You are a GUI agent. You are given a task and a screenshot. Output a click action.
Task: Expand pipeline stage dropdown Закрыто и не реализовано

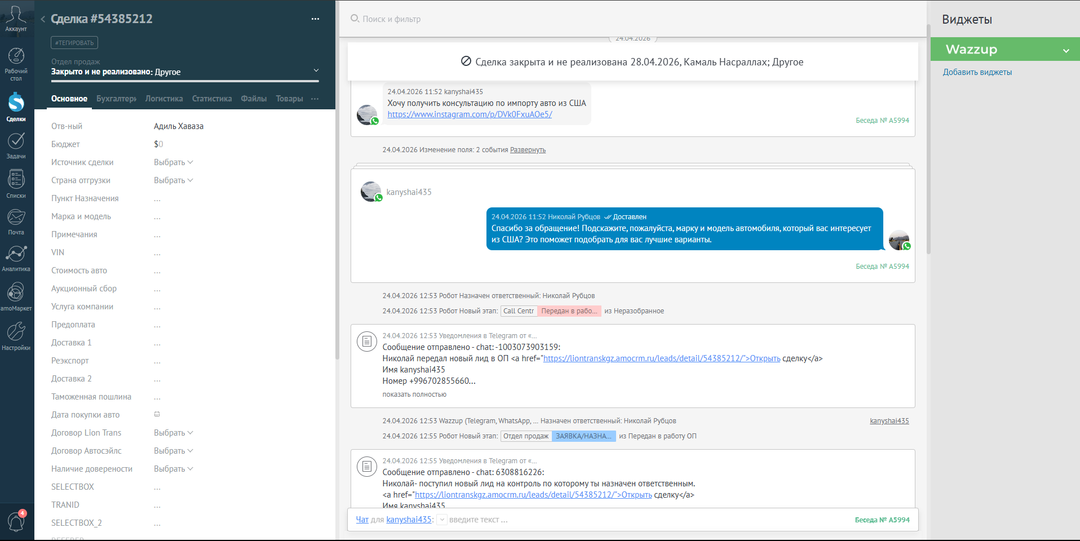coord(316,70)
